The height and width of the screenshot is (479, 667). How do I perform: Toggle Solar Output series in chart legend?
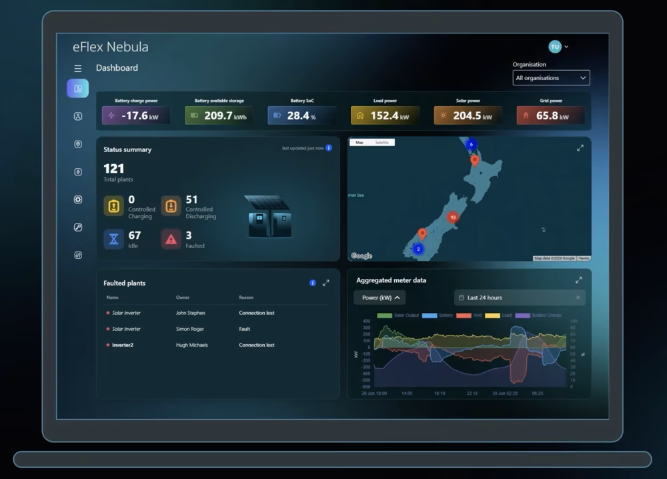(398, 316)
